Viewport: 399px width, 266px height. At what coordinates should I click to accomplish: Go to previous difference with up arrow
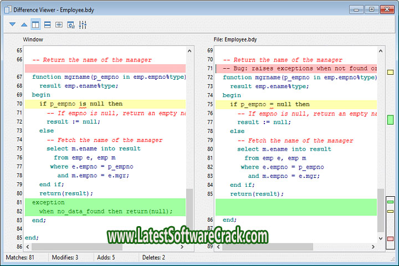tap(24, 24)
